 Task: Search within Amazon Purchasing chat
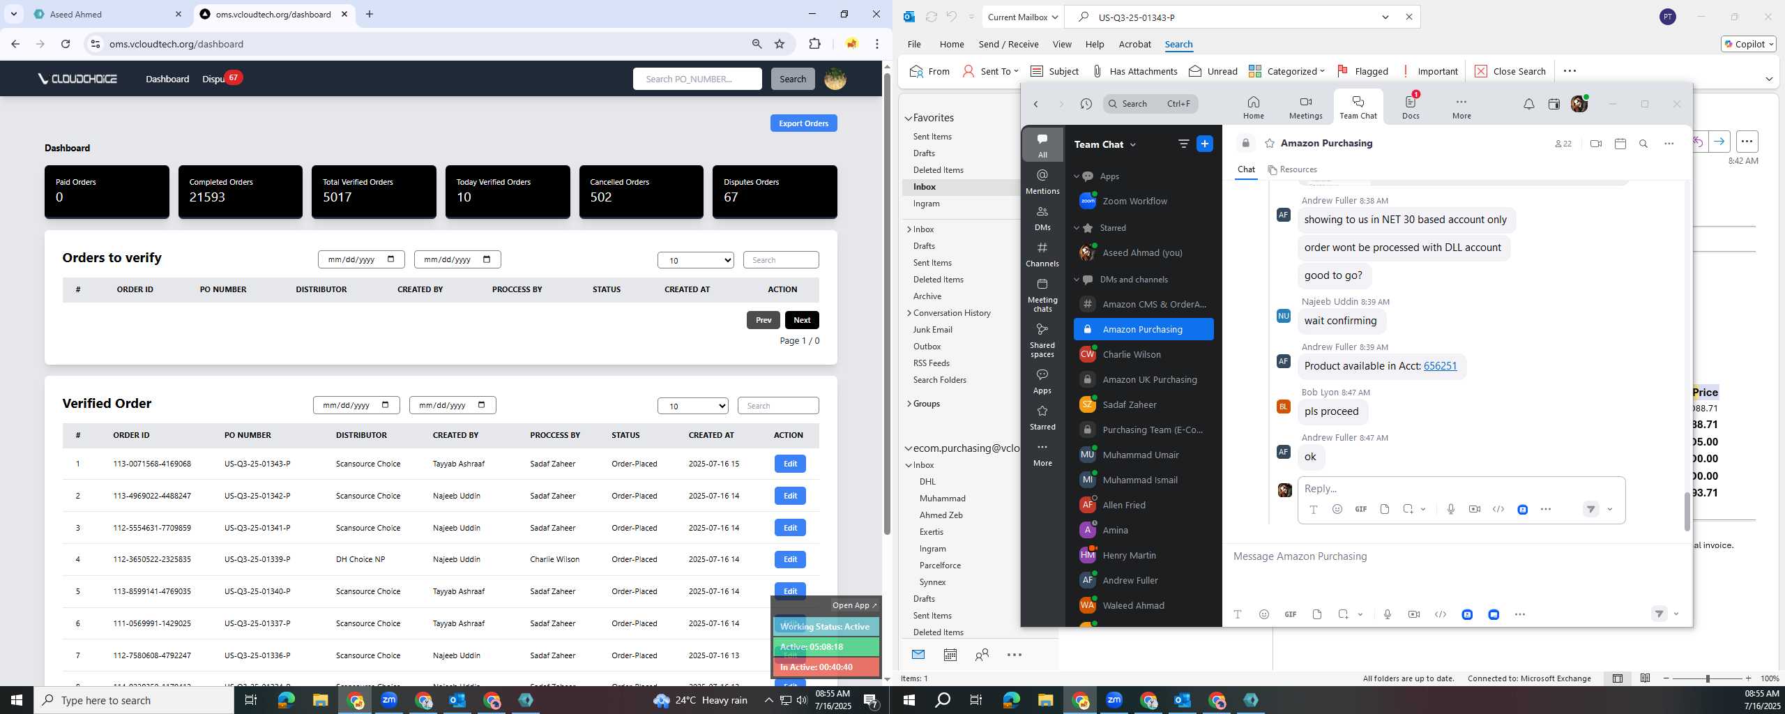pos(1643,144)
